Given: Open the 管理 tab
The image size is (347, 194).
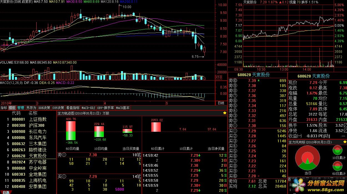Looking at the screenshot, I should coord(21,108).
